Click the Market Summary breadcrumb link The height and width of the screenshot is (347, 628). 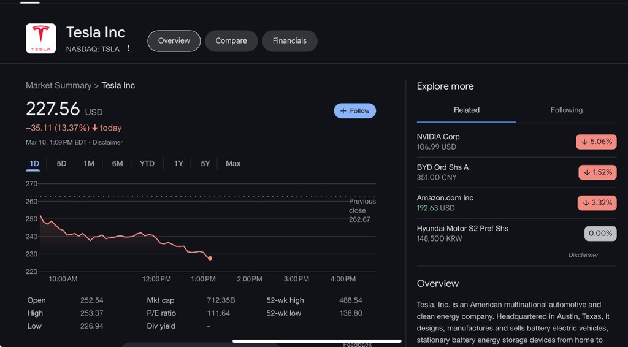[x=58, y=85]
